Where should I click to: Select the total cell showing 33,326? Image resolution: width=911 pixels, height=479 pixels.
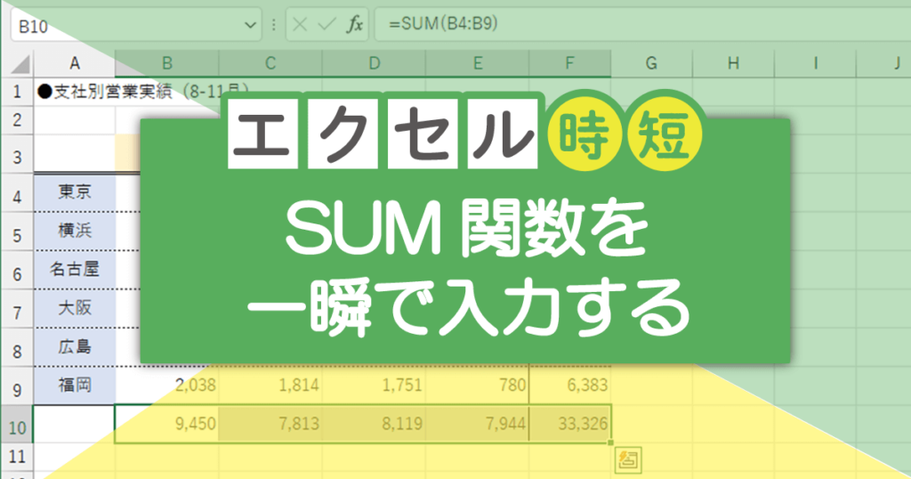pos(570,424)
